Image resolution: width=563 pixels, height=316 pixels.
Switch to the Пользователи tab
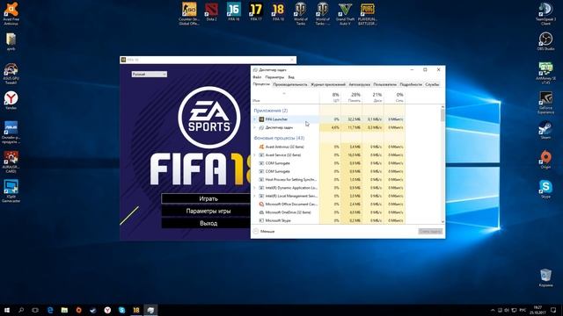coord(385,84)
